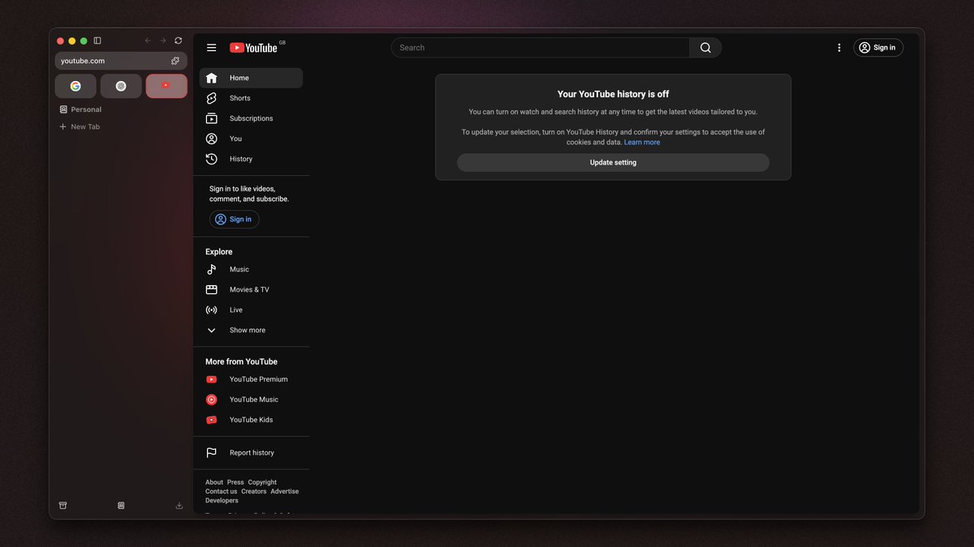Screen dimensions: 974x547
Task: Click Learn more in history notice
Action: pos(642,143)
